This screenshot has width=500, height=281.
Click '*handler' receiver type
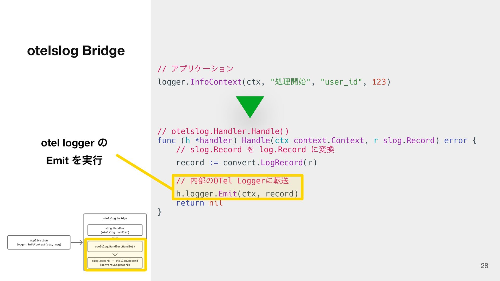click(x=214, y=140)
